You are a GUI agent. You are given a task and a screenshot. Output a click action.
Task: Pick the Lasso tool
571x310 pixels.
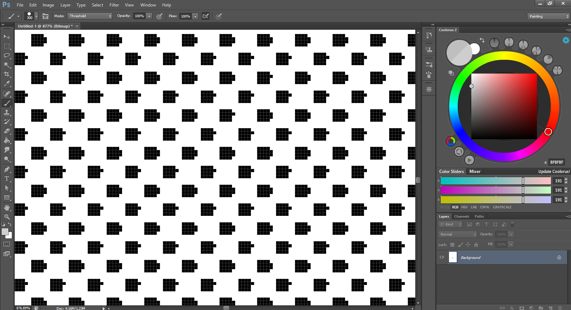[7, 55]
